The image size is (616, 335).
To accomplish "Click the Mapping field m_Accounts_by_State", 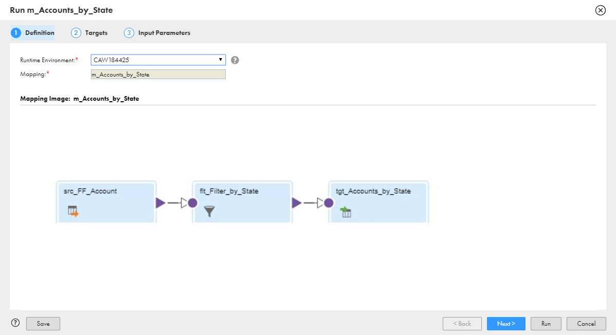I will tap(158, 74).
